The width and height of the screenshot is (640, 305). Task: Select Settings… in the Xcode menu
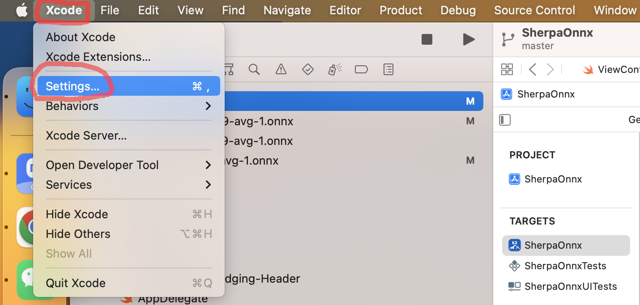click(128, 86)
